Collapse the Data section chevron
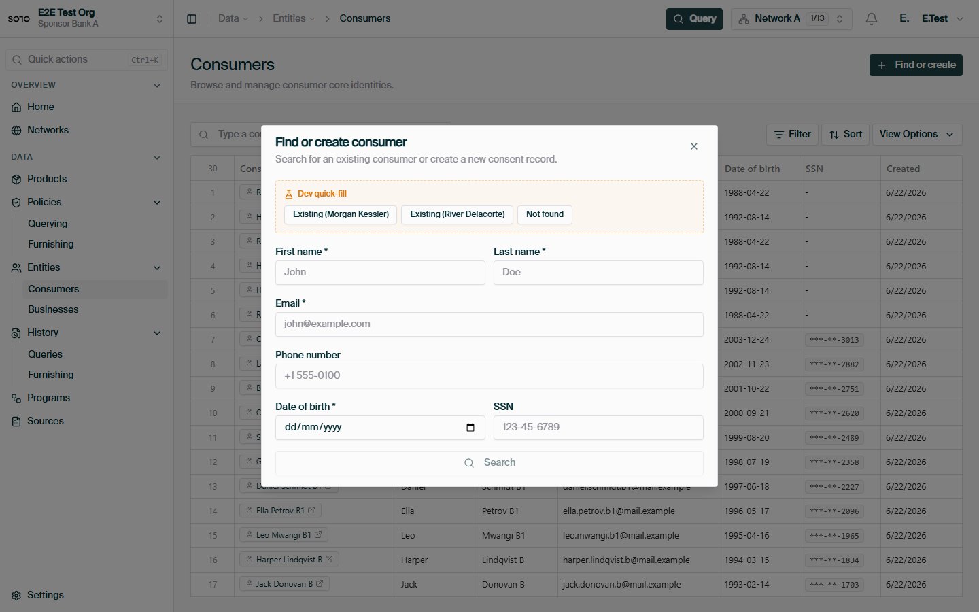Screen dimensions: 979x612 point(157,158)
